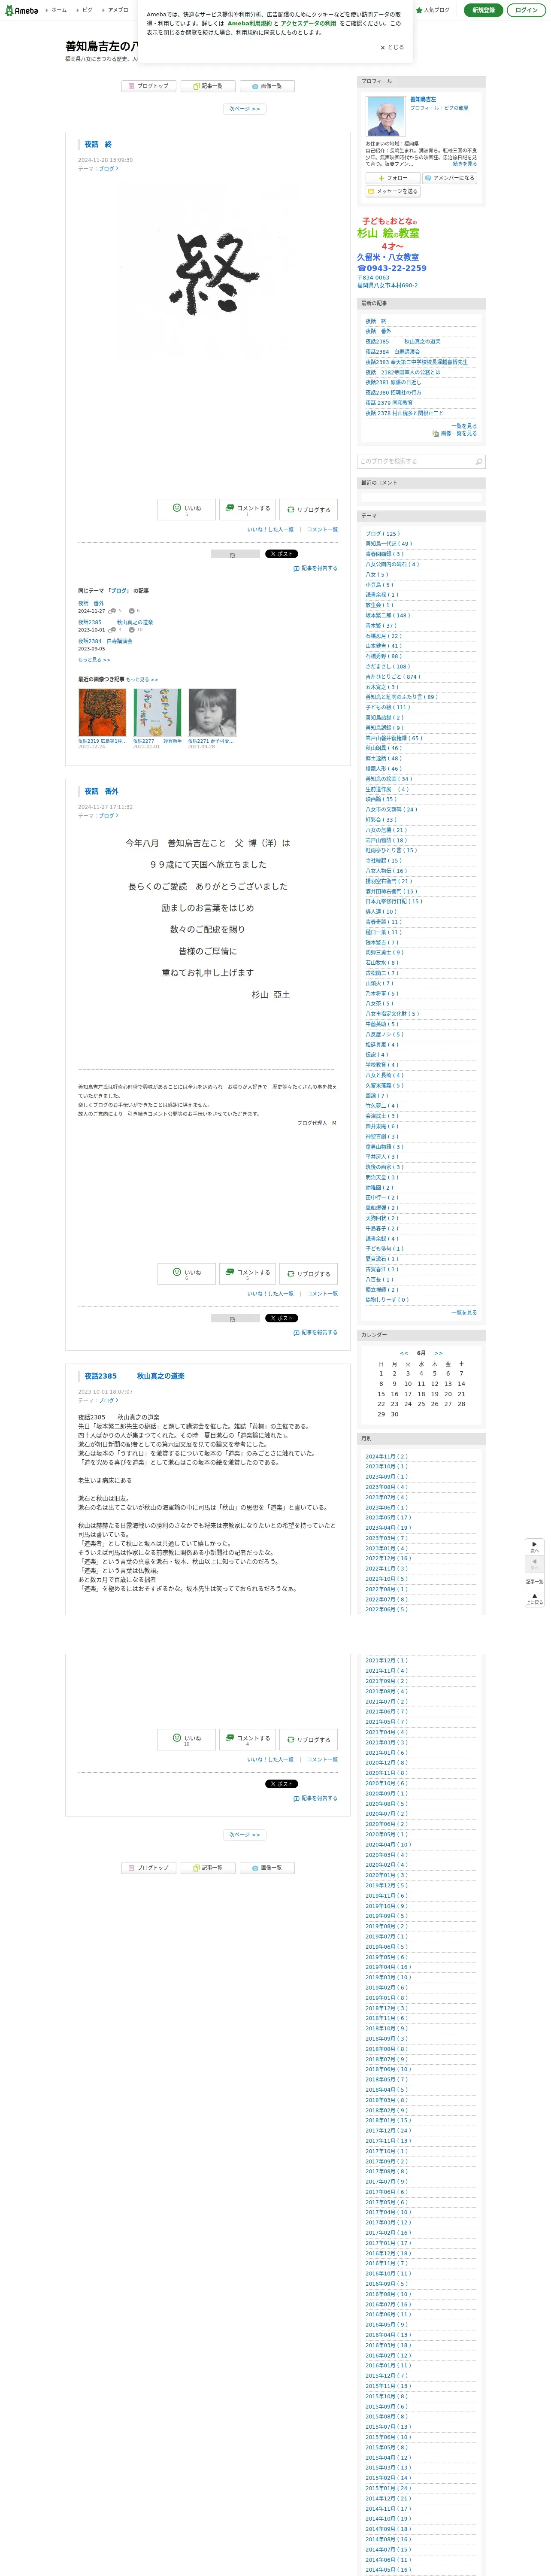The width and height of the screenshot is (551, 2576).
Task: Click gray share button under 夜話 終
Action: pyautogui.click(x=235, y=554)
